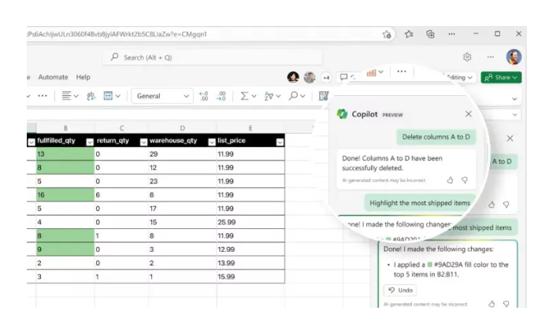The width and height of the screenshot is (549, 329).
Task: Select the highlighted cell with value 13
Action: point(65,154)
